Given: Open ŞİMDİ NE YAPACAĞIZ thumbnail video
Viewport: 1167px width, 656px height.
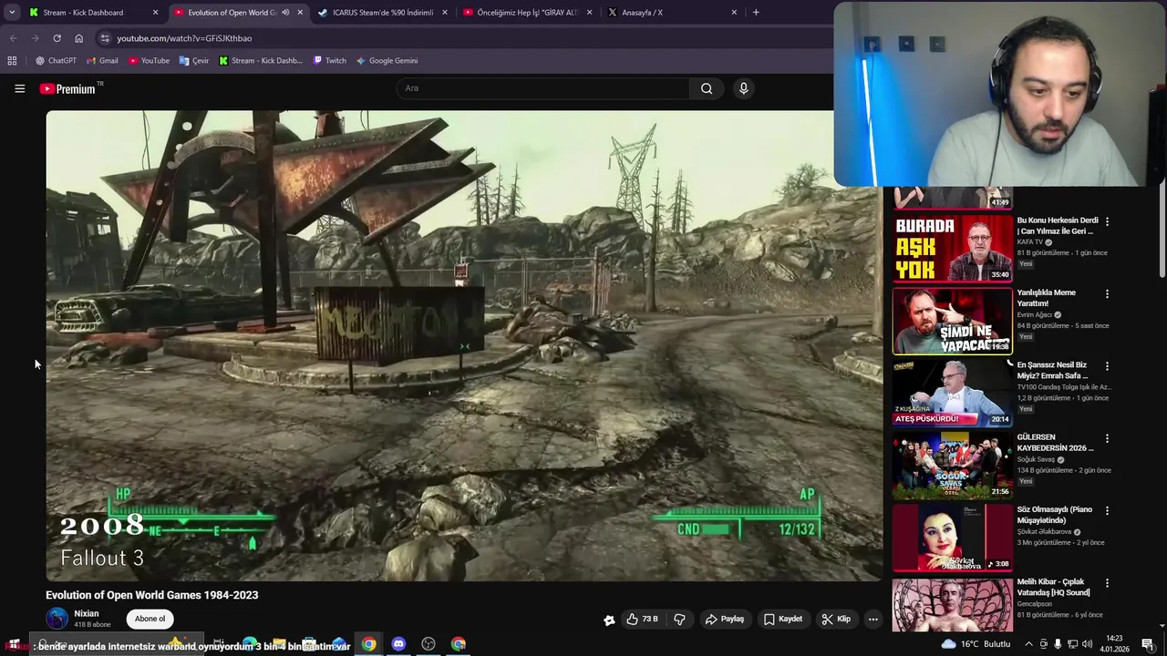Looking at the screenshot, I should pos(952,321).
